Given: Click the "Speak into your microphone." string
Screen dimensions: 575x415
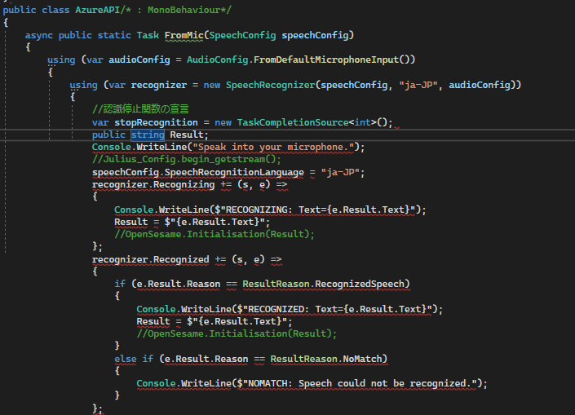Looking at the screenshot, I should click(273, 148).
